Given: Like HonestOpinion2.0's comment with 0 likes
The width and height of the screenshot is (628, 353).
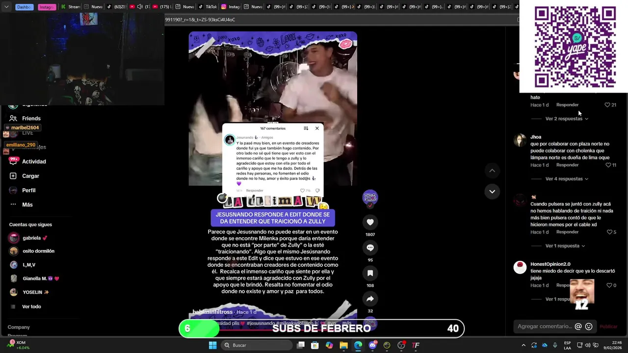Looking at the screenshot, I should pyautogui.click(x=609, y=285).
